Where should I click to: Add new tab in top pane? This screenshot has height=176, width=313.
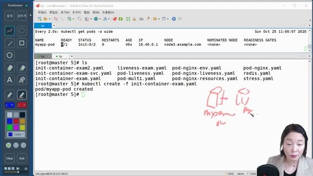click(54, 25)
